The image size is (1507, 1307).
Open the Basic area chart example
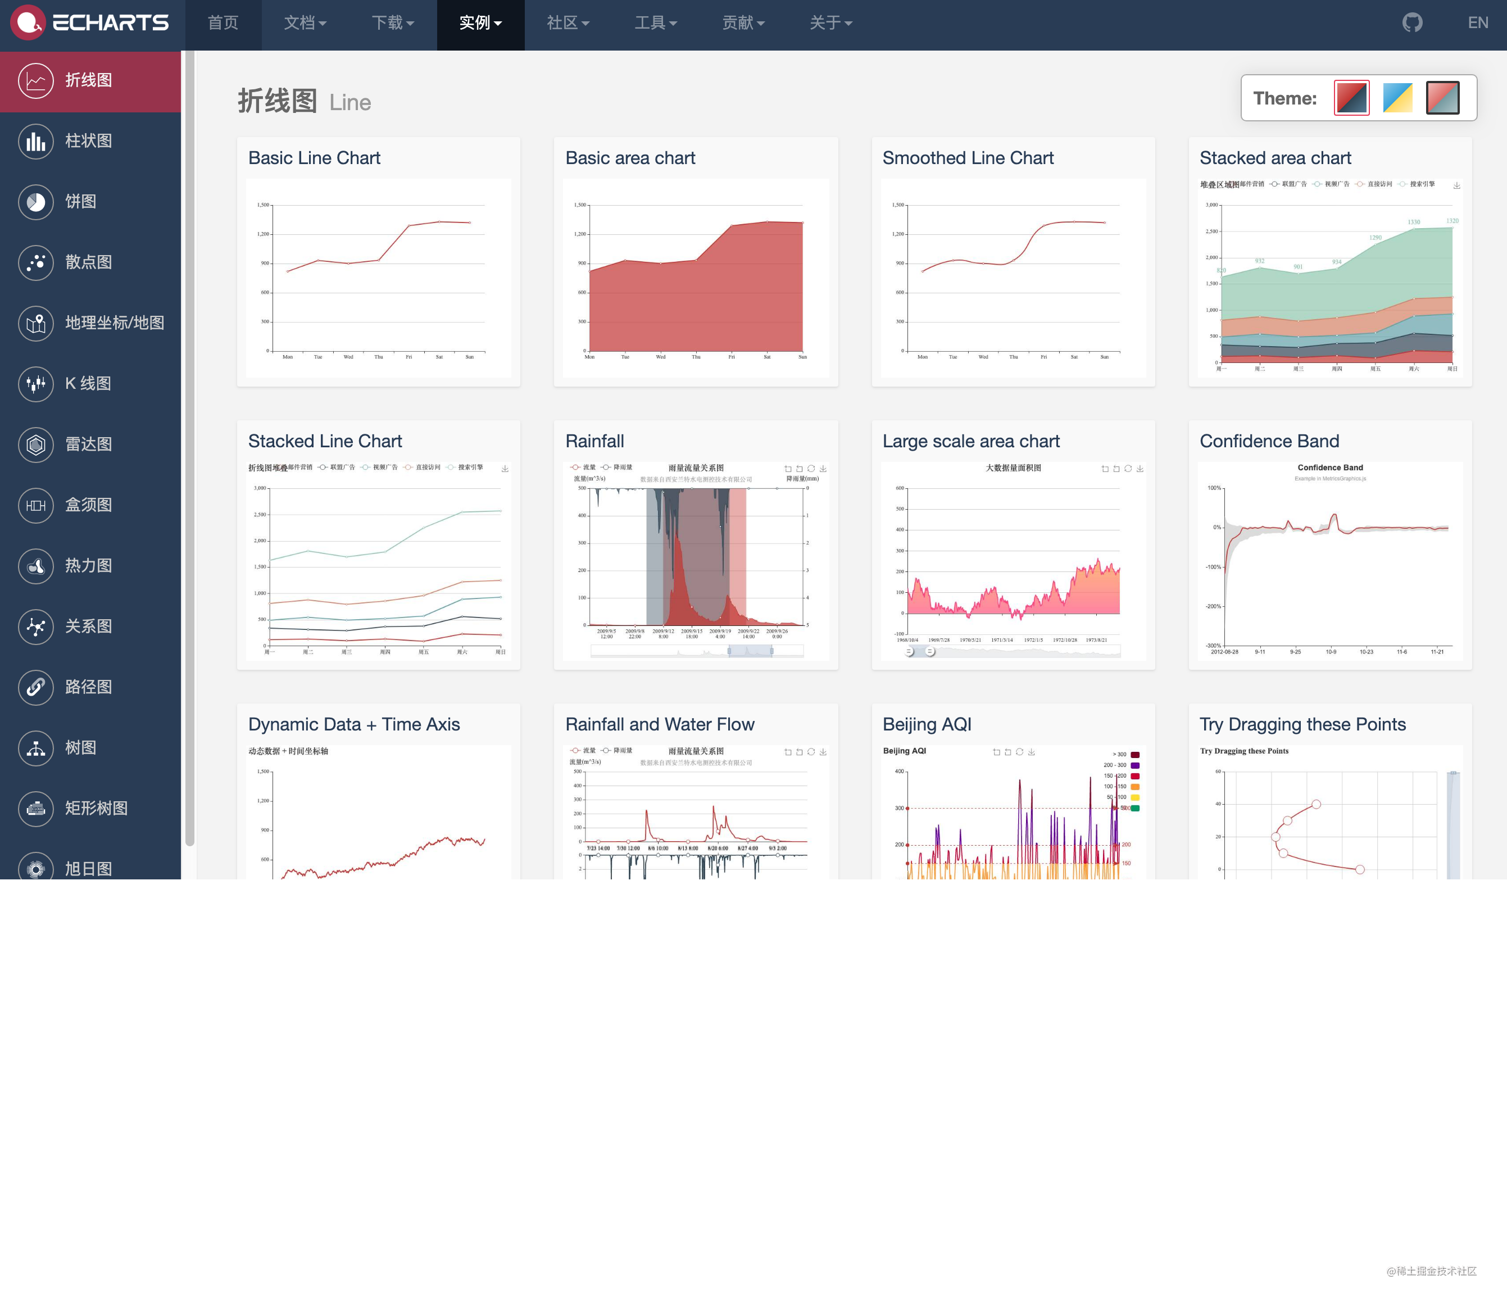pos(696,262)
